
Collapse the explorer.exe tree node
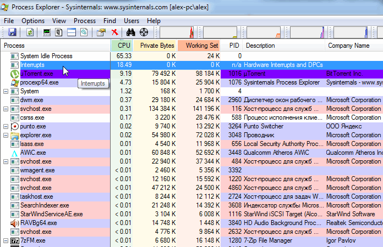[x=6, y=135]
